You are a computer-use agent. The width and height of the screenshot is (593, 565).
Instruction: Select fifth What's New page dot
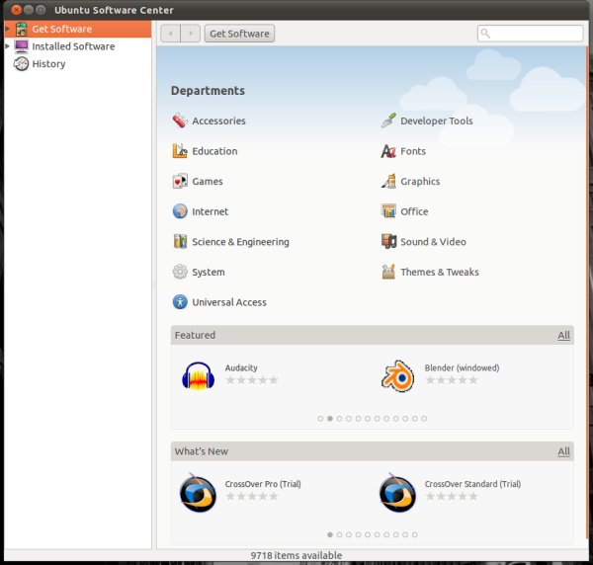368,534
